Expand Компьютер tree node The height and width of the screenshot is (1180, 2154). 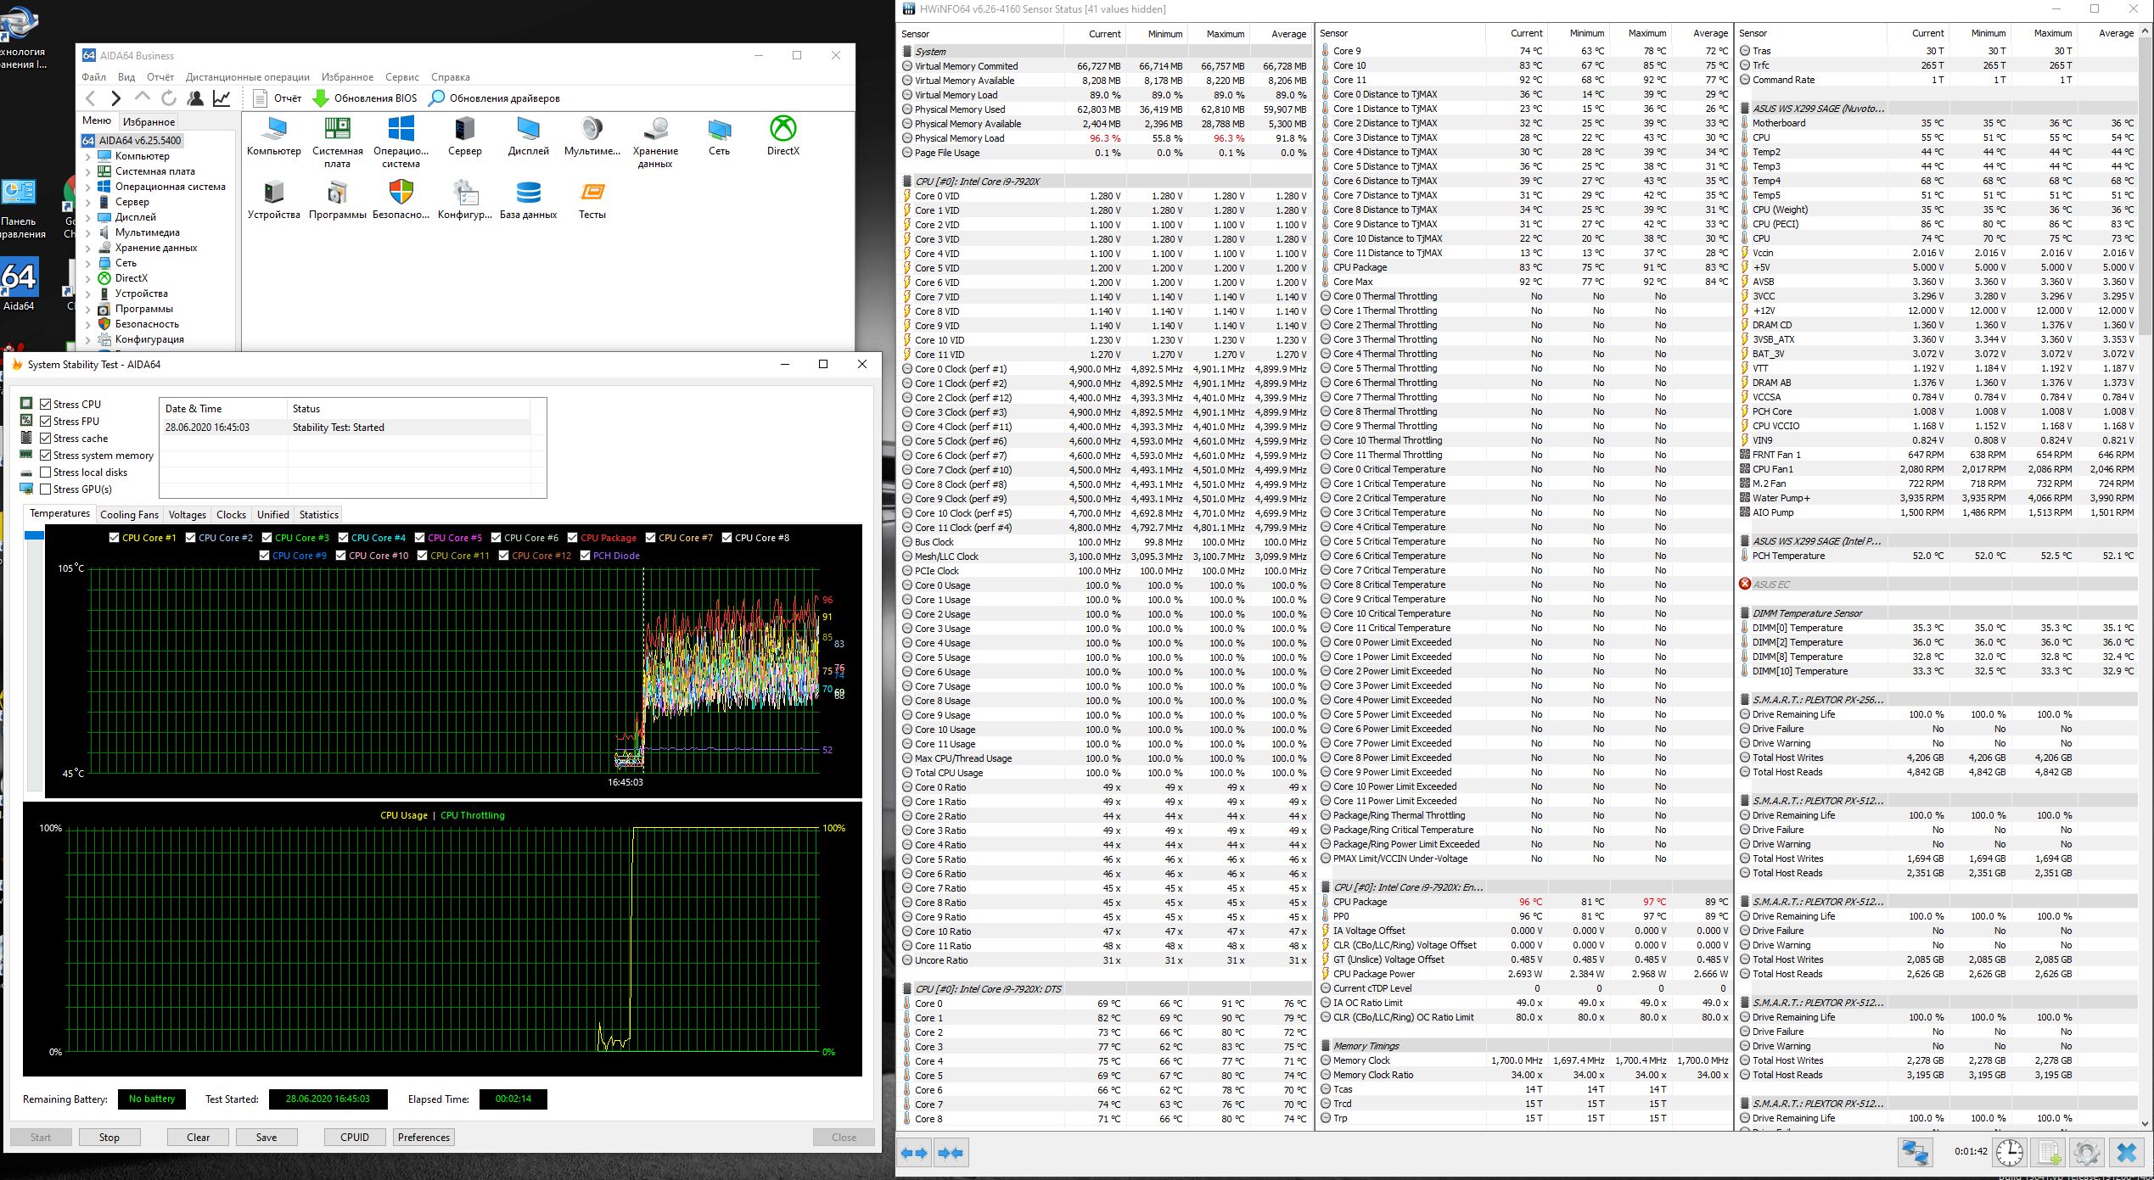pyautogui.click(x=88, y=156)
